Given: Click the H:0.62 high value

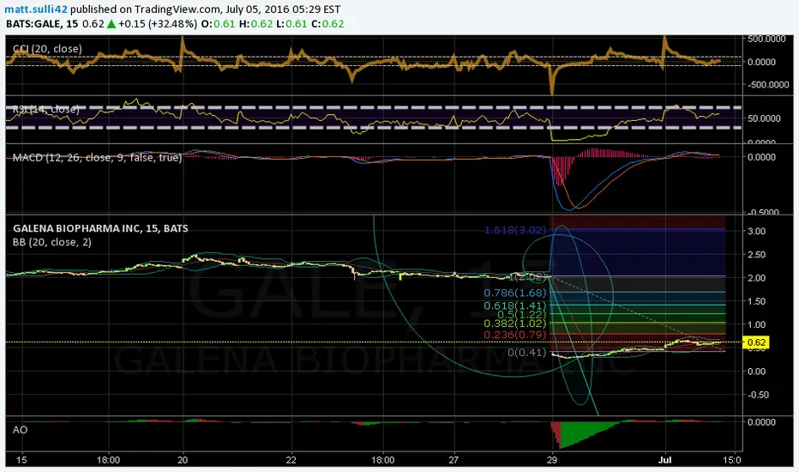Looking at the screenshot, I should 255,24.
